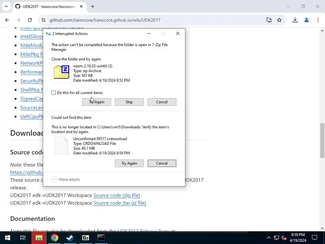Open muted volume tray icon
This screenshot has height=244, width=325.
click(x=284, y=238)
